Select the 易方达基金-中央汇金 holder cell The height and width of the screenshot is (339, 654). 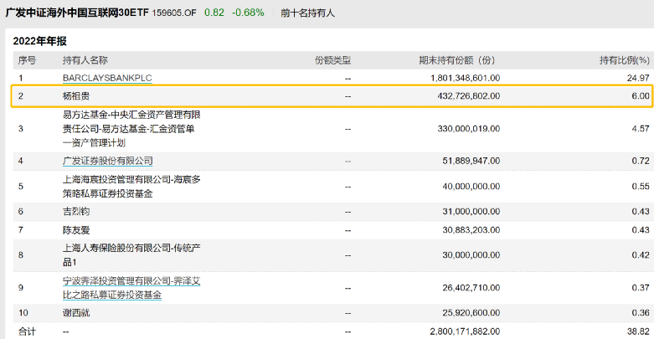[x=131, y=129]
